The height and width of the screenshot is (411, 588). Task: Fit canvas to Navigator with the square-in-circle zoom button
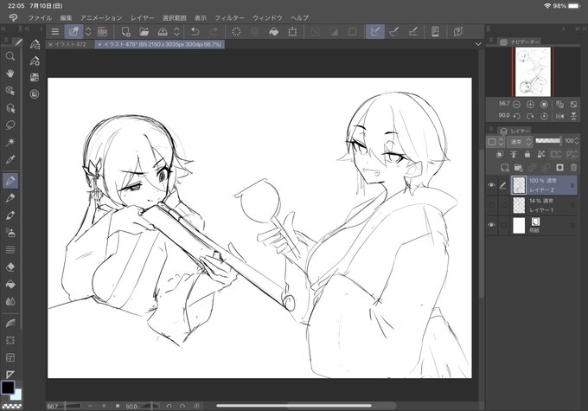(x=544, y=105)
